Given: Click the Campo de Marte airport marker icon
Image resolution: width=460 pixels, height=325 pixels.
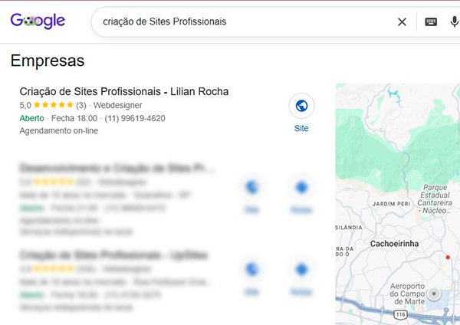Looking at the screenshot, I should pyautogui.click(x=434, y=294).
